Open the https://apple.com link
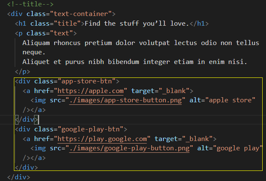266x181 pixels. (91, 91)
